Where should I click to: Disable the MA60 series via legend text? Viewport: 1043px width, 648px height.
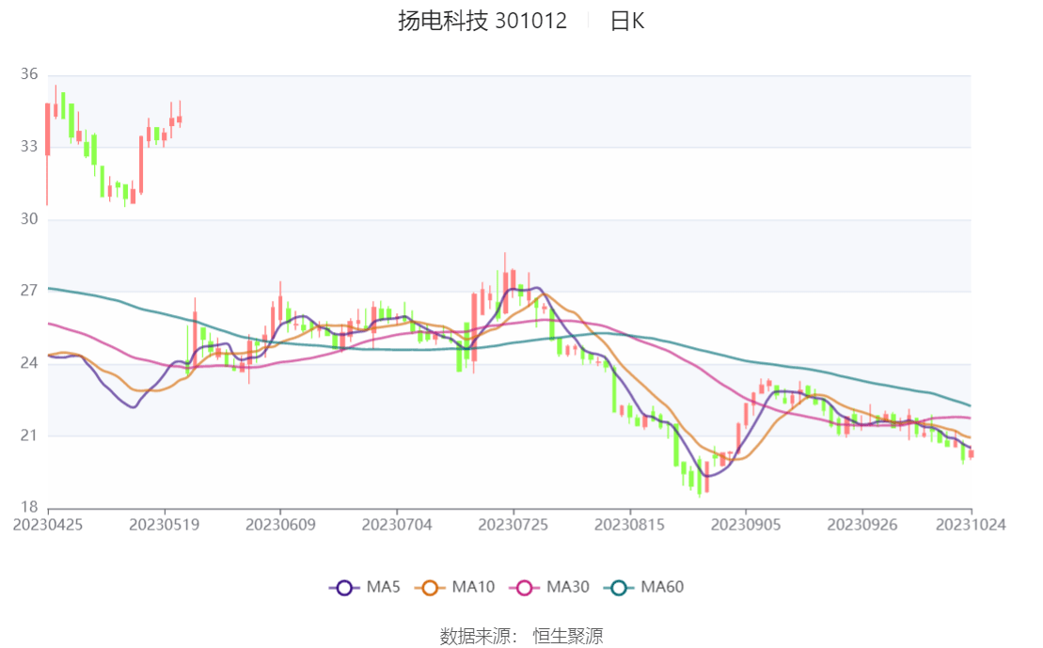[662, 588]
